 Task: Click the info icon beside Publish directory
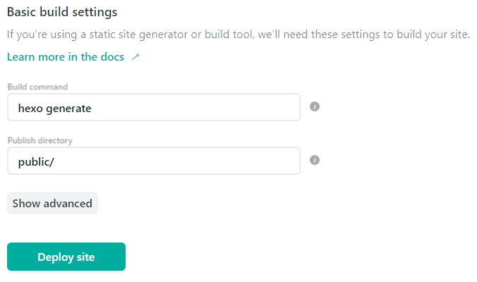315,160
